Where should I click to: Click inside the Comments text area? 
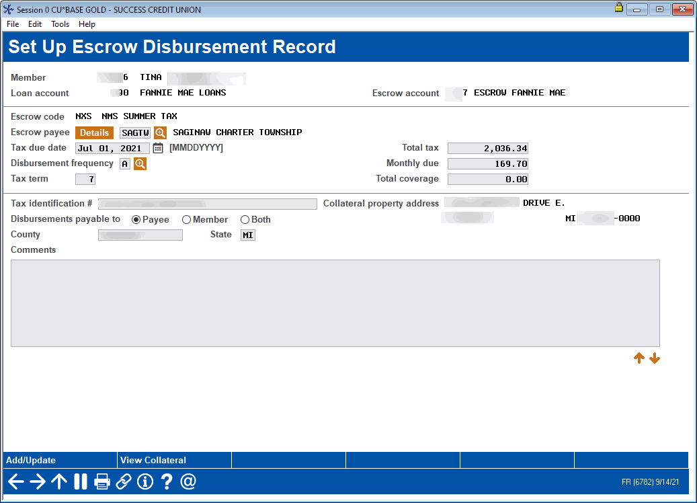click(x=336, y=303)
